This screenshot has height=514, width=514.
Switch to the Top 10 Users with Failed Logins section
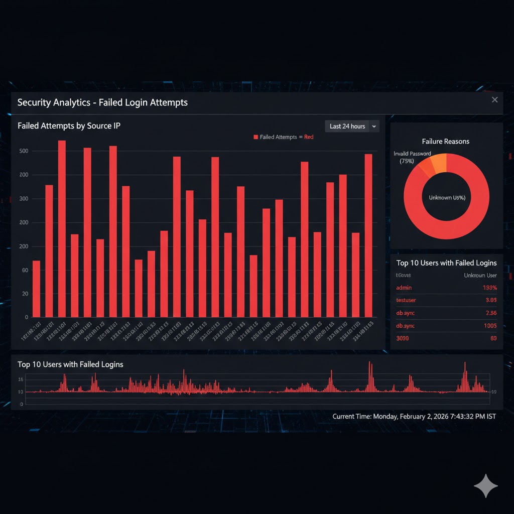70,364
